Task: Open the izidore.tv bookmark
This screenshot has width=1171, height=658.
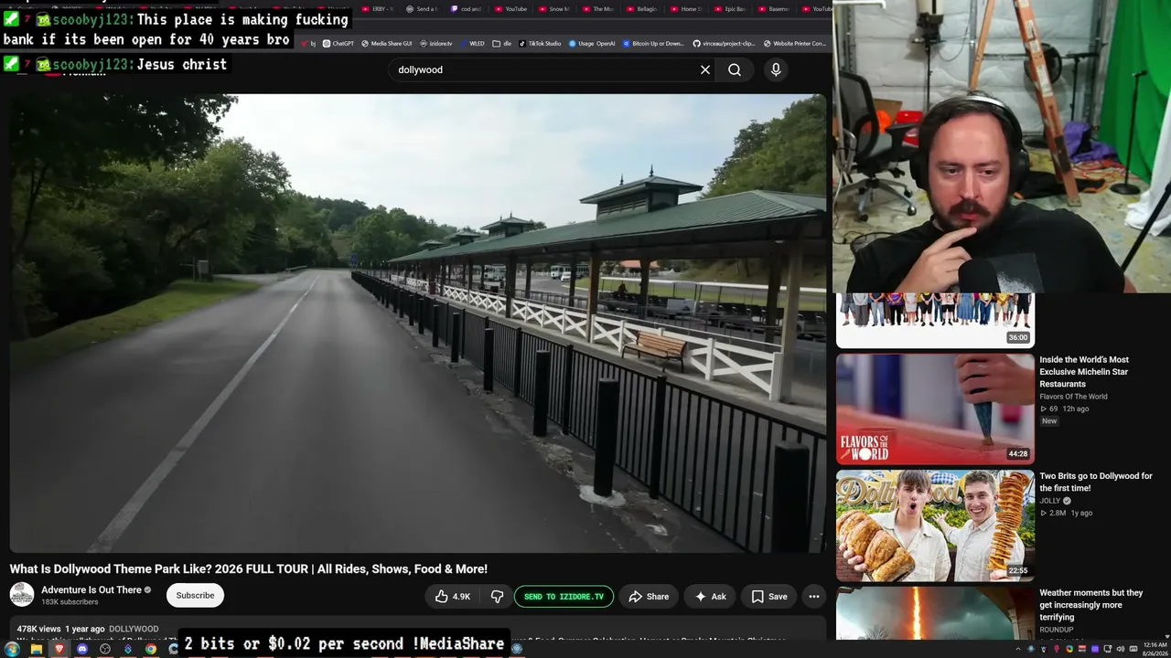Action: click(435, 43)
